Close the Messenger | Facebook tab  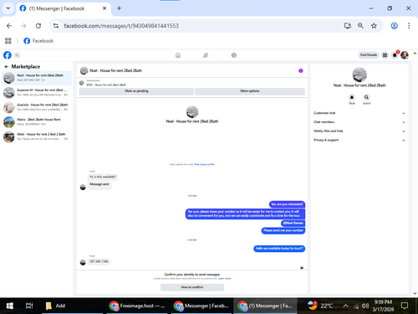(x=104, y=8)
